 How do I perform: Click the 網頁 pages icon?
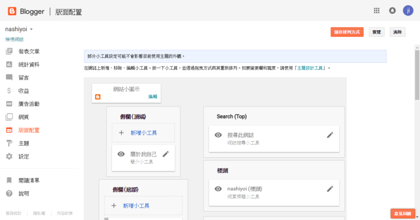(x=9, y=117)
